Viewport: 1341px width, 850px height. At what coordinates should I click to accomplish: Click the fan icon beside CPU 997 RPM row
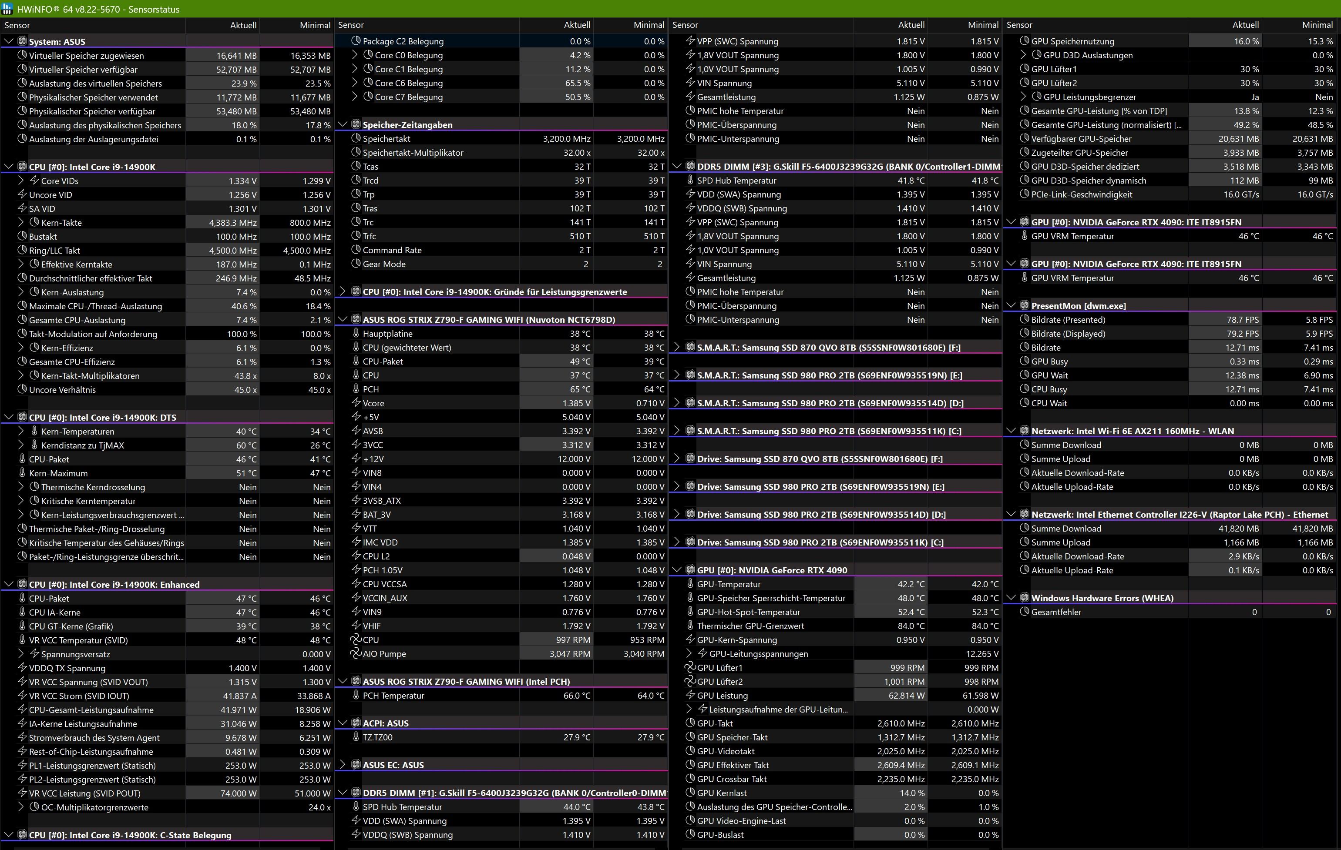pyautogui.click(x=356, y=639)
